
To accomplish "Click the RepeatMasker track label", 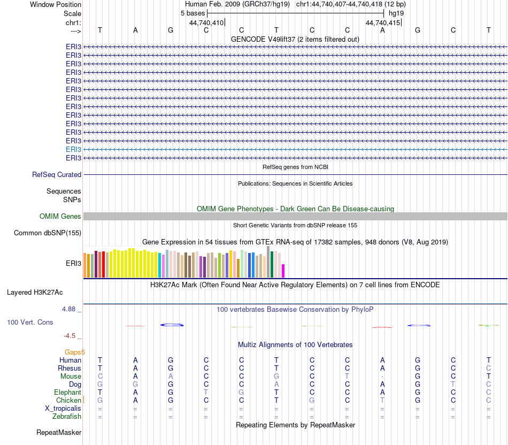I will 59,432.
